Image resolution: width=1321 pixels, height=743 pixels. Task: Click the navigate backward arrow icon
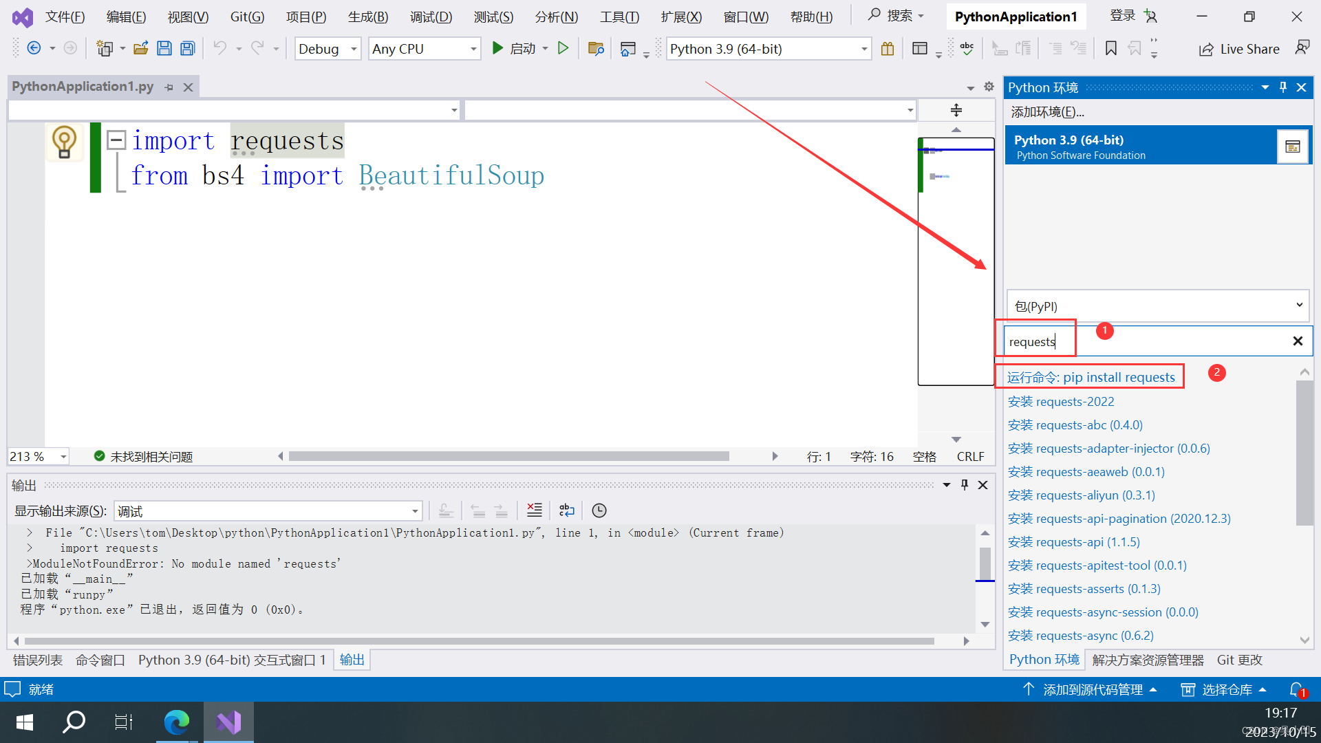[x=33, y=48]
